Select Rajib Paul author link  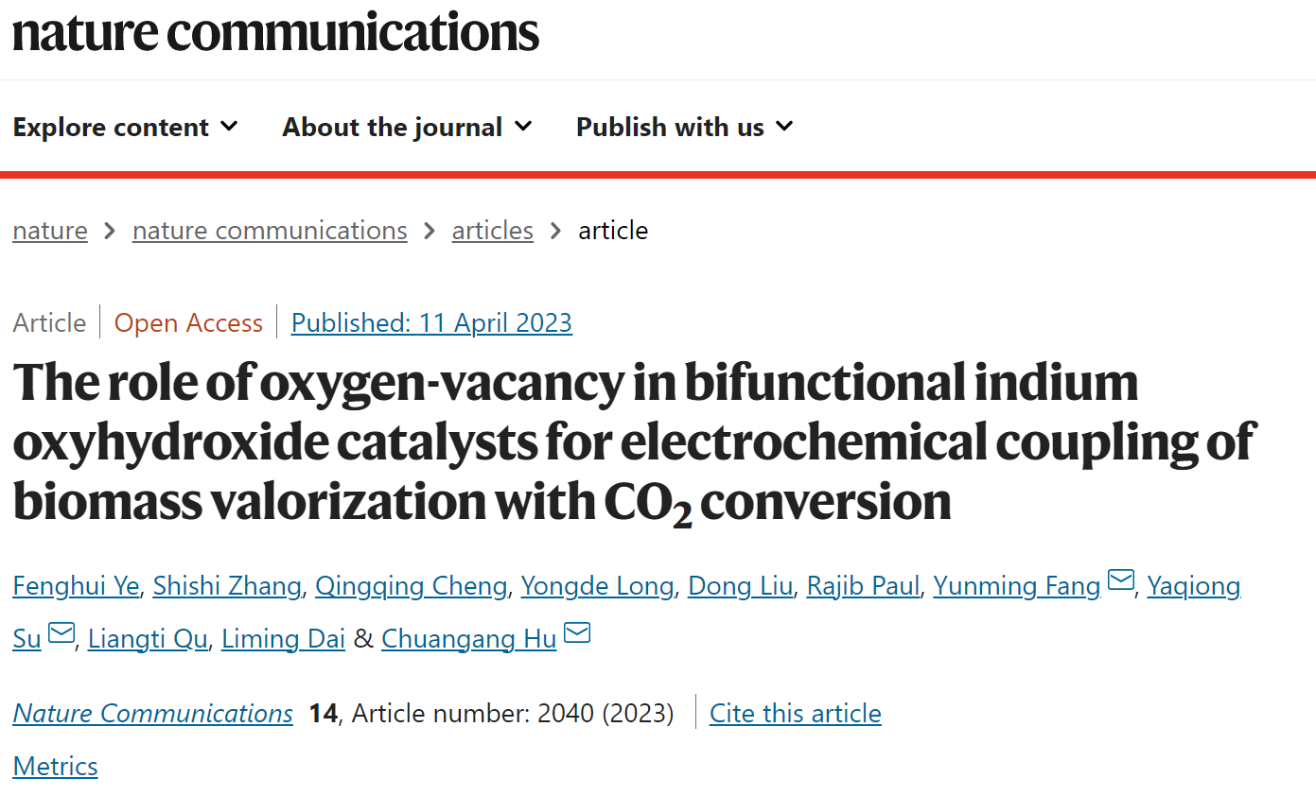[863, 586]
